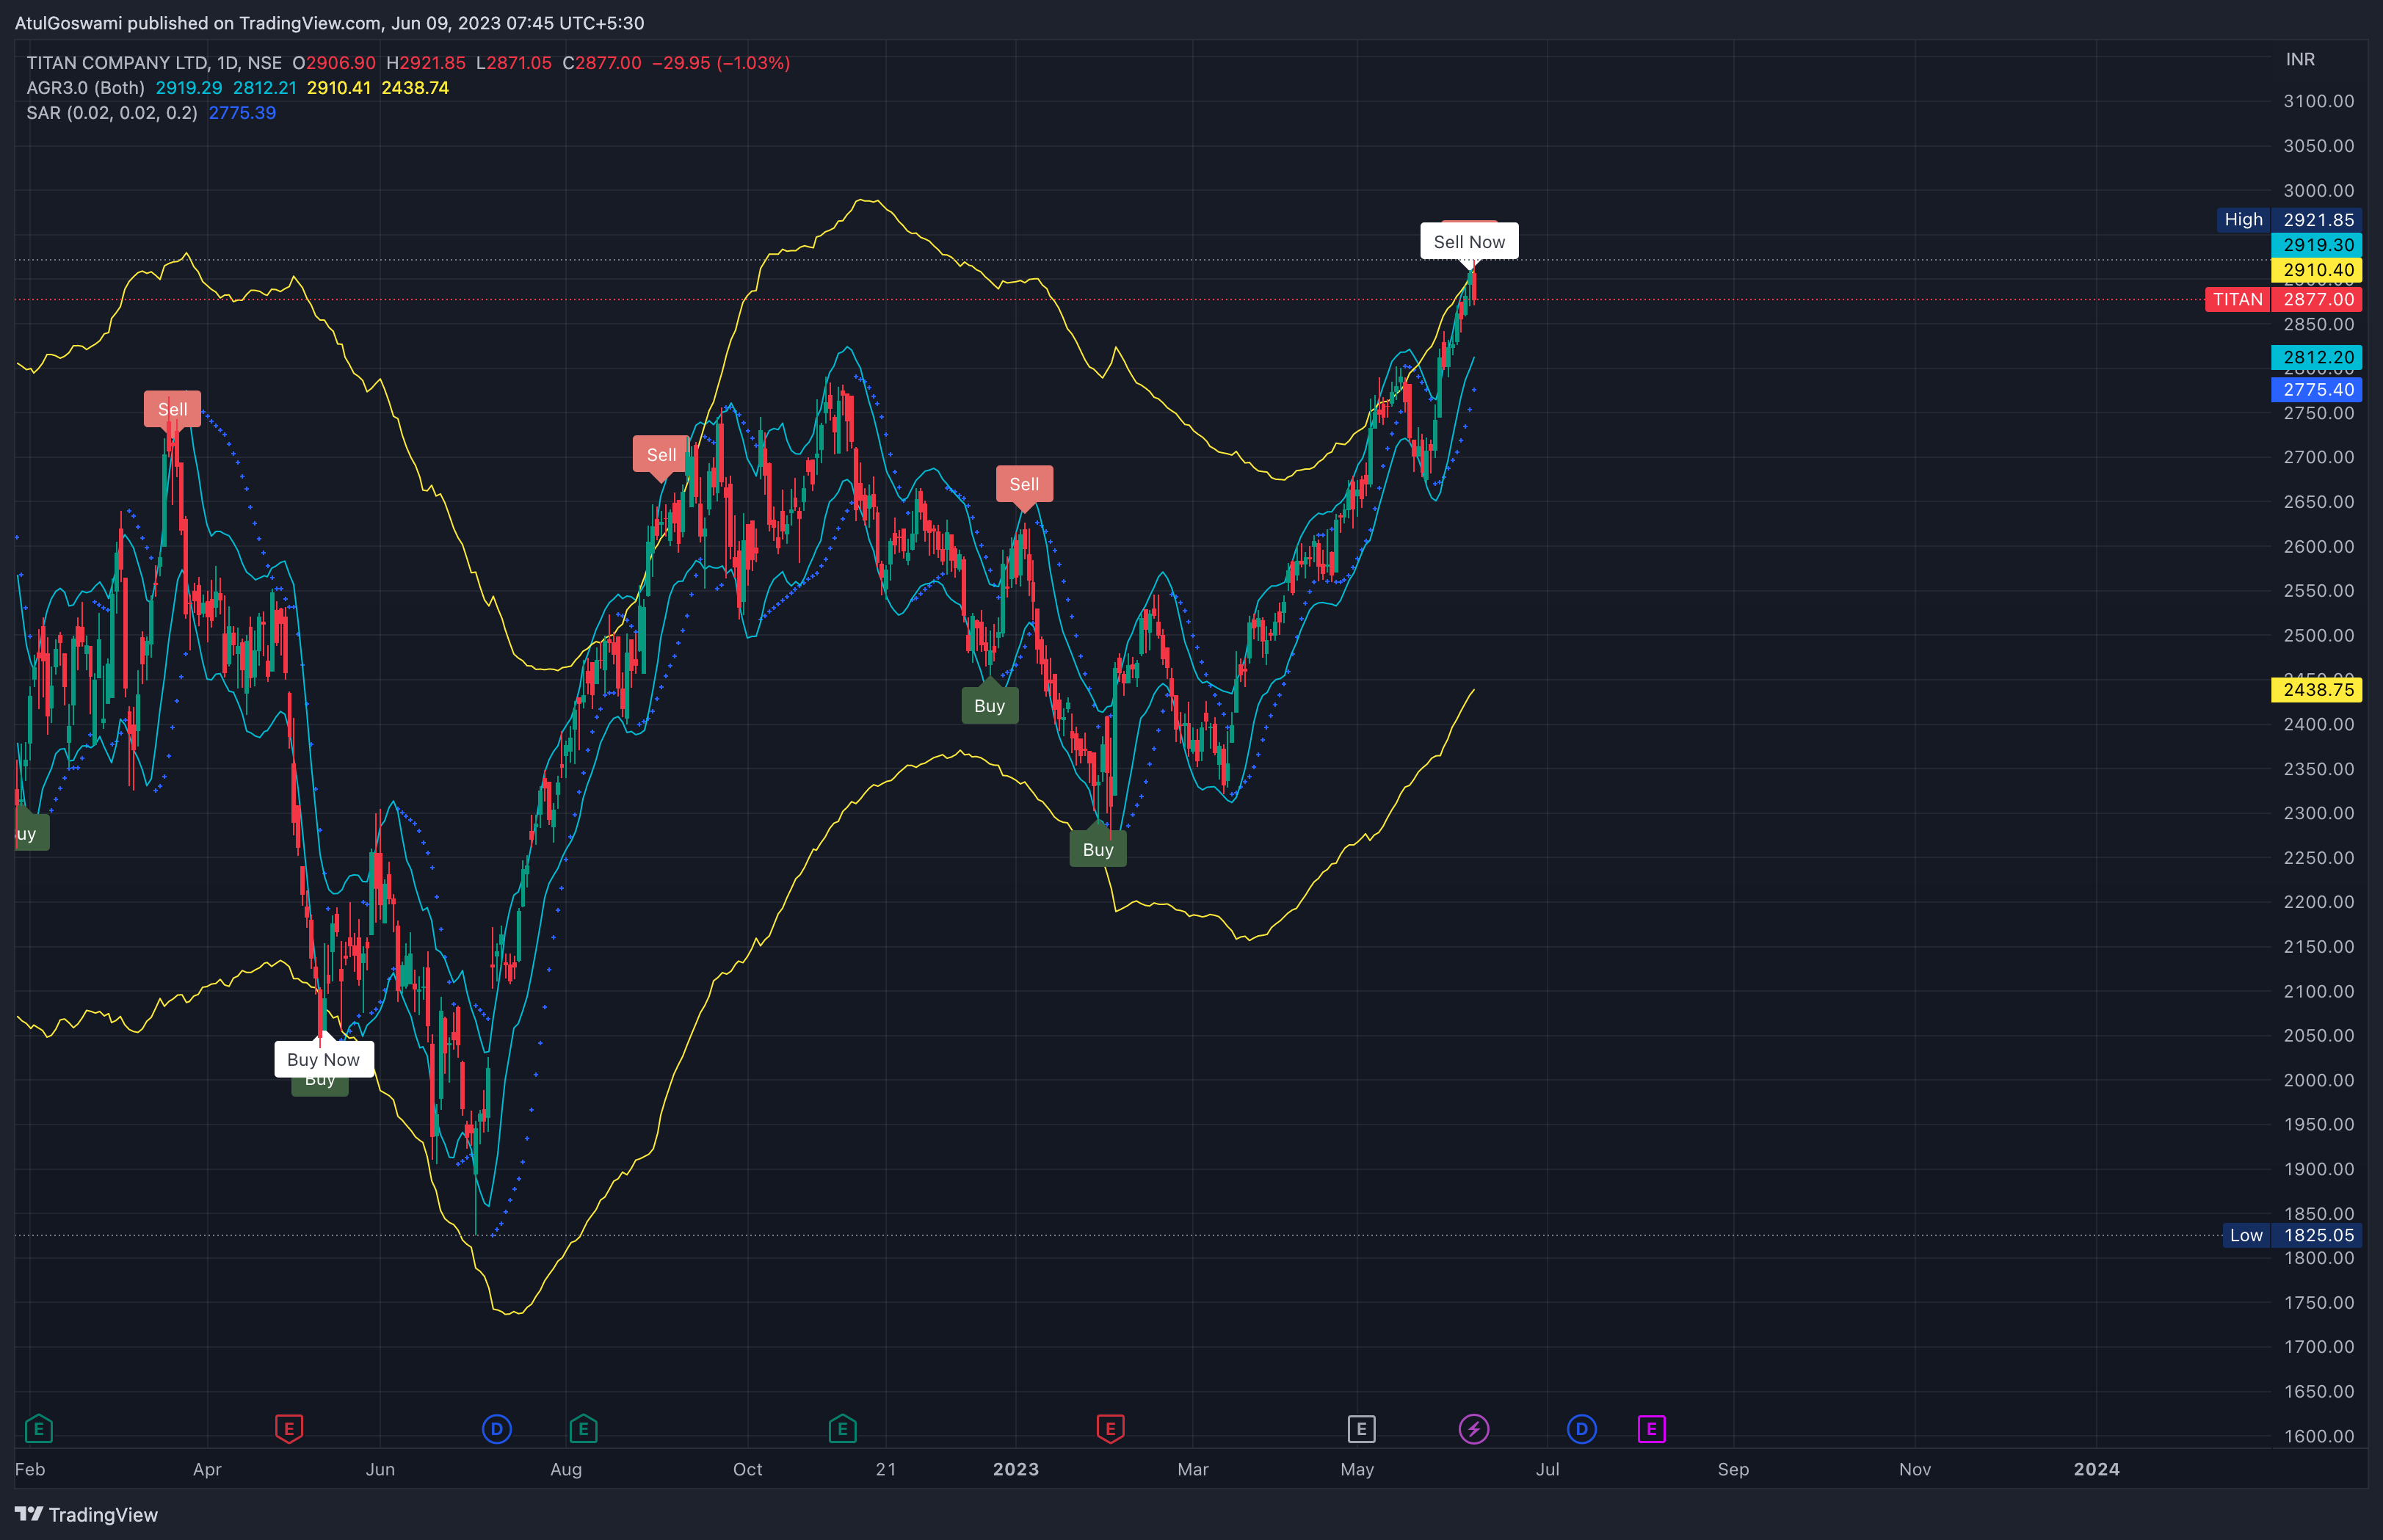This screenshot has height=1540, width=2383.
Task: Click the Nov label on time axis
Action: point(1914,1469)
